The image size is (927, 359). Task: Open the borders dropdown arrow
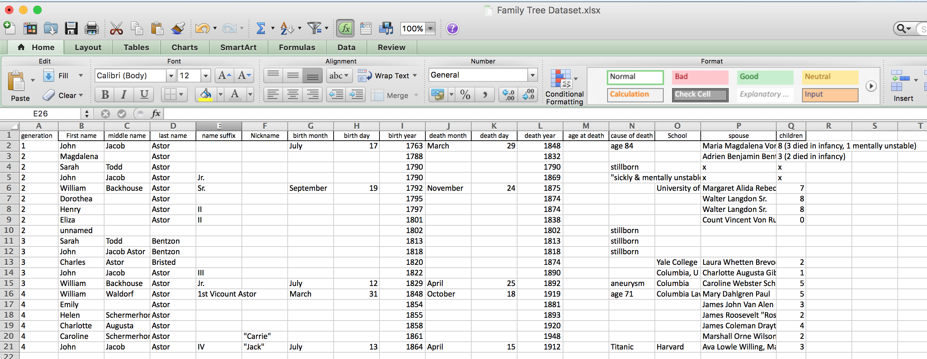pyautogui.click(x=181, y=95)
